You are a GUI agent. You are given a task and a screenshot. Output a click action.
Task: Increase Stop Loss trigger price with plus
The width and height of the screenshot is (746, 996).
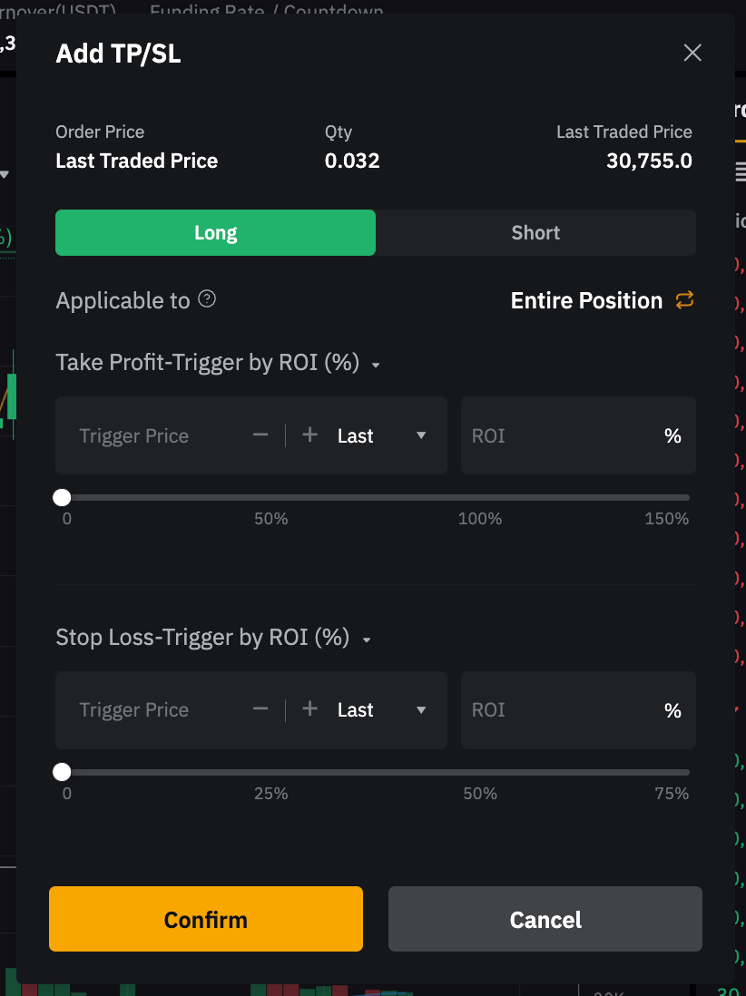click(309, 709)
